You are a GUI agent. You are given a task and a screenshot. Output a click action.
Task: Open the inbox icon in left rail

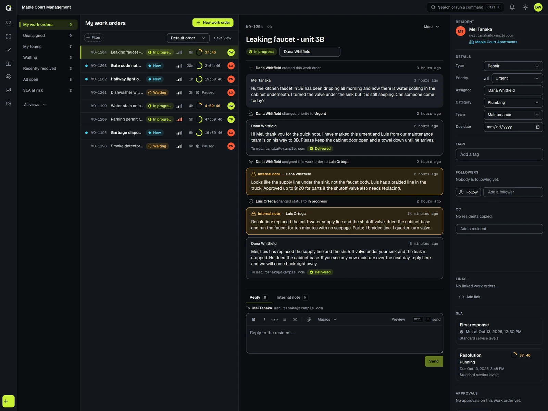click(x=9, y=23)
